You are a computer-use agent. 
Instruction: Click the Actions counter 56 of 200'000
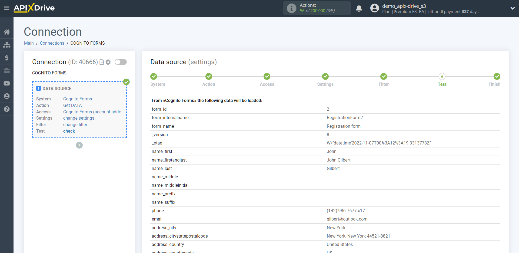pos(317,11)
